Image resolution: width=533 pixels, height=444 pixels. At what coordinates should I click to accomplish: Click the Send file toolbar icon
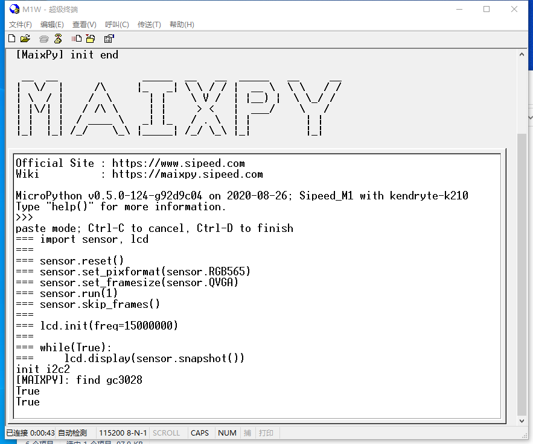tap(77, 39)
